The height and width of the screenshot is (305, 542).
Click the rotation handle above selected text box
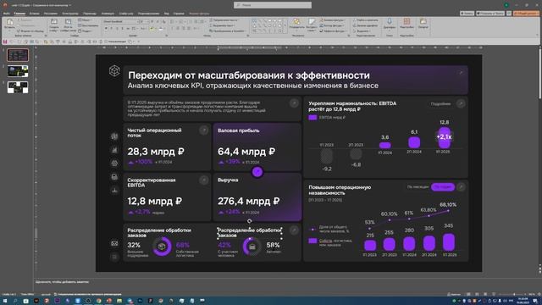point(250,221)
